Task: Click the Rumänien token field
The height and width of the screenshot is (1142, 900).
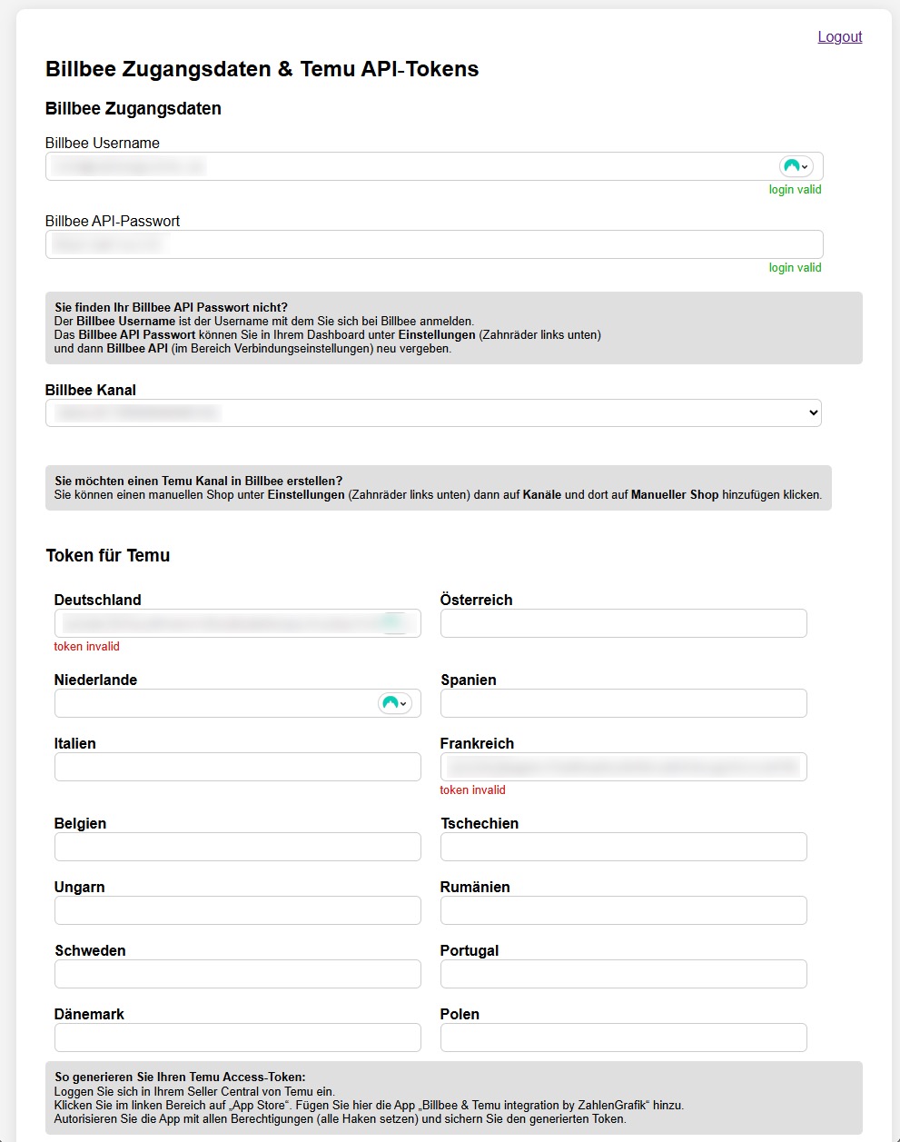Action: click(624, 910)
